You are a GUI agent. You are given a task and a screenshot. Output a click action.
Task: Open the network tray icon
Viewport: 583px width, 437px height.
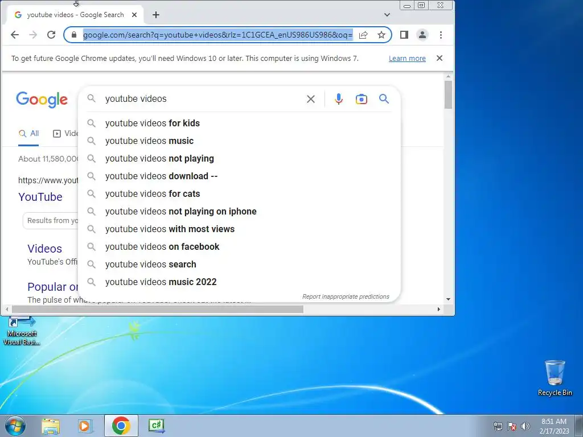coord(498,426)
